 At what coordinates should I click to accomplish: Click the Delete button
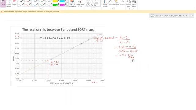110,3
